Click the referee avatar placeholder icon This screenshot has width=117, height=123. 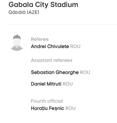(17, 43)
